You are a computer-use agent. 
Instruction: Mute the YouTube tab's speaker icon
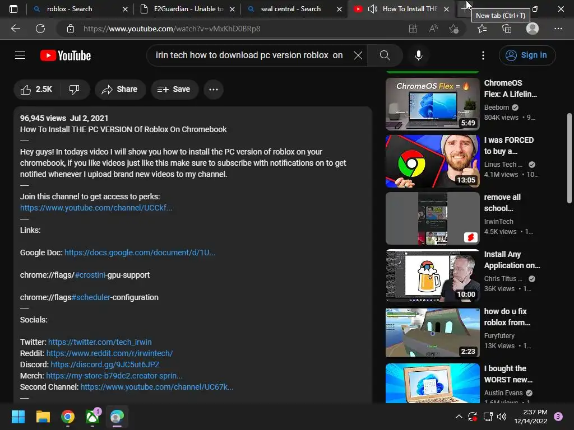(372, 9)
